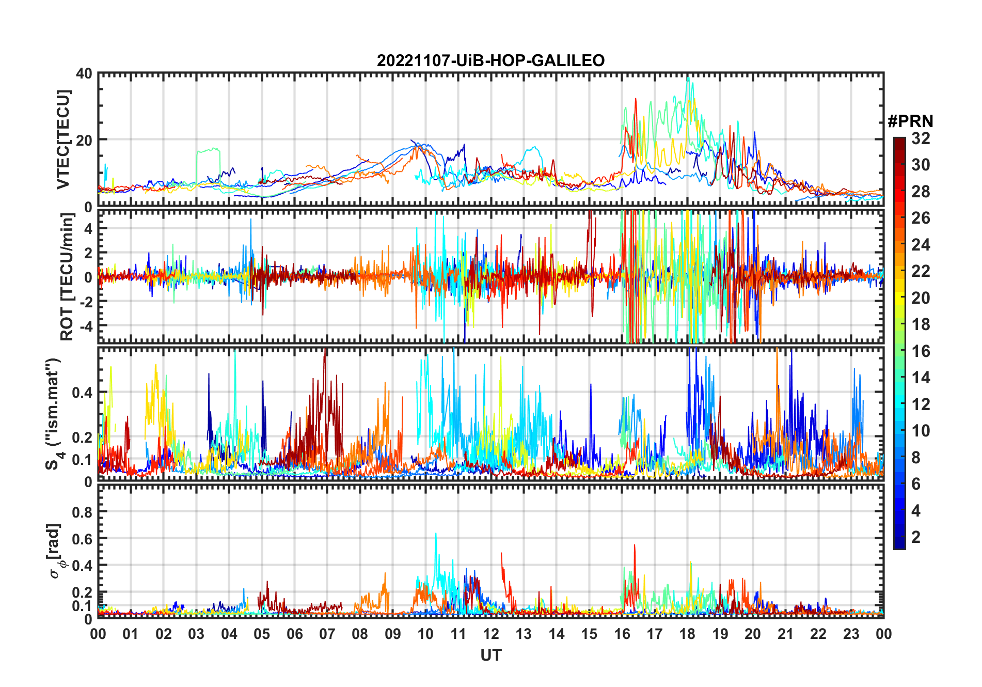Screen dimensions: 982x687
Task: Click the "#PRN" colorbar heading
Action: (x=910, y=121)
